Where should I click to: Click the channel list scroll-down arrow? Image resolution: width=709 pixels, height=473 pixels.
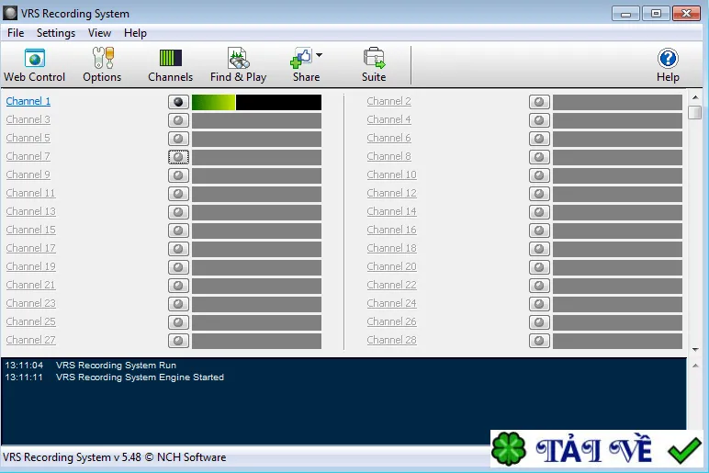pos(695,349)
